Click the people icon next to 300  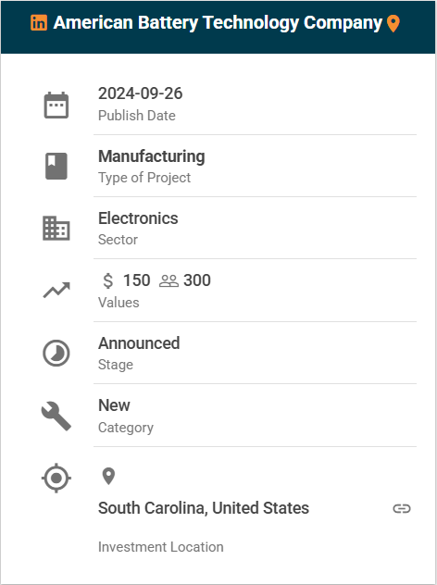pos(169,281)
